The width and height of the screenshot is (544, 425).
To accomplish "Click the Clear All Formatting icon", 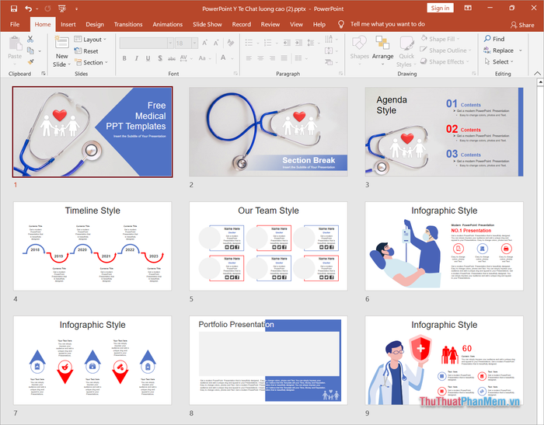I will [x=230, y=43].
